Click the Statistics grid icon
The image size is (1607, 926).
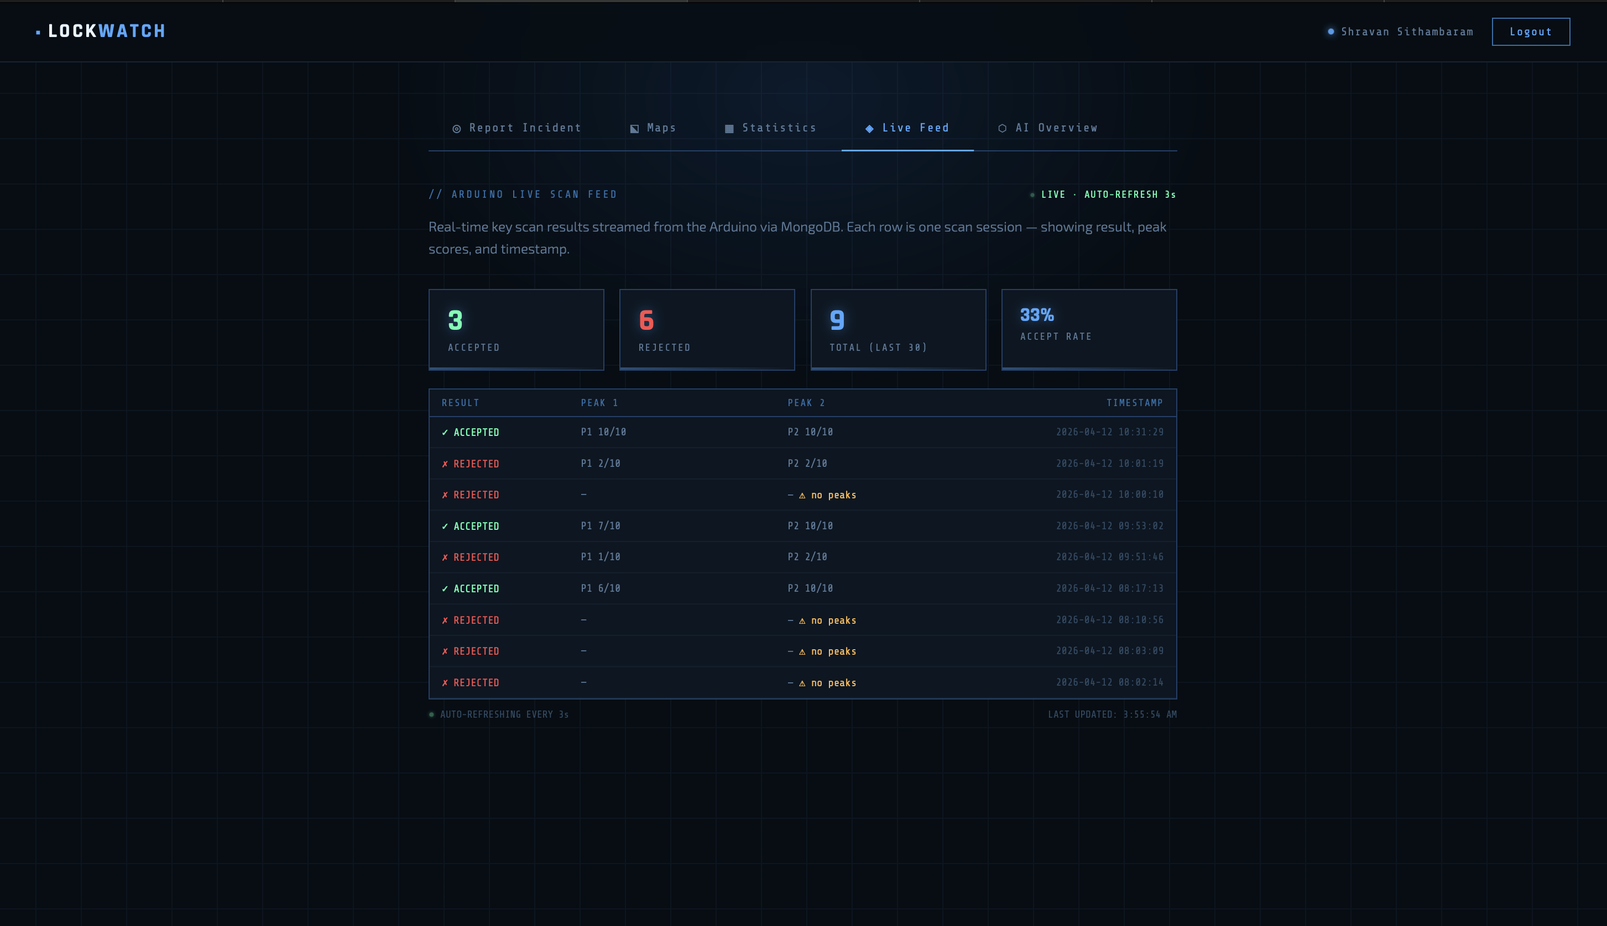pos(729,129)
